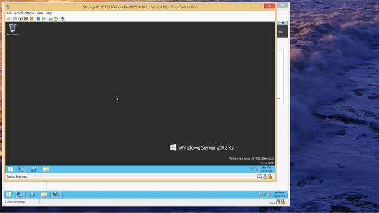The height and width of the screenshot is (213, 379).
Task: Click the Ctrl+Alt+Delete toolbar icon
Action: [8, 18]
